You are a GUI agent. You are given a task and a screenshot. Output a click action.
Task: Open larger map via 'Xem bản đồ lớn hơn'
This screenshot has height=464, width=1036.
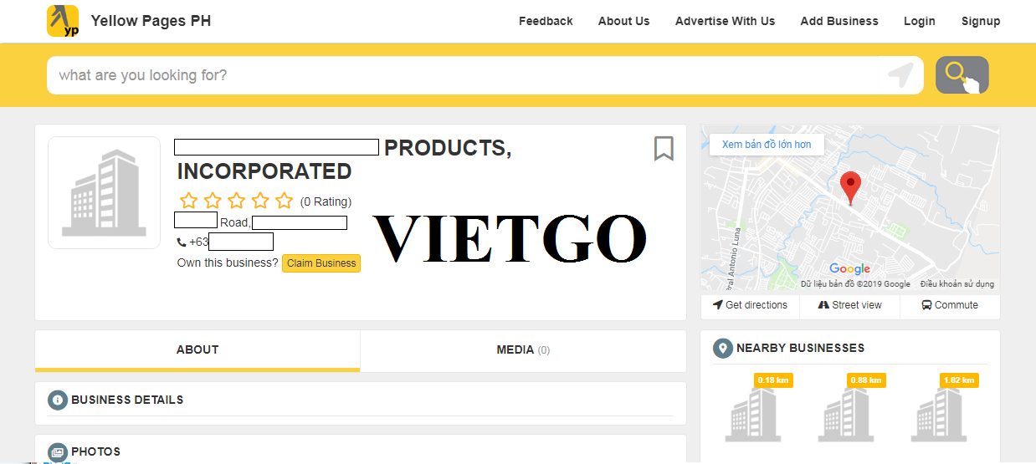(x=767, y=145)
